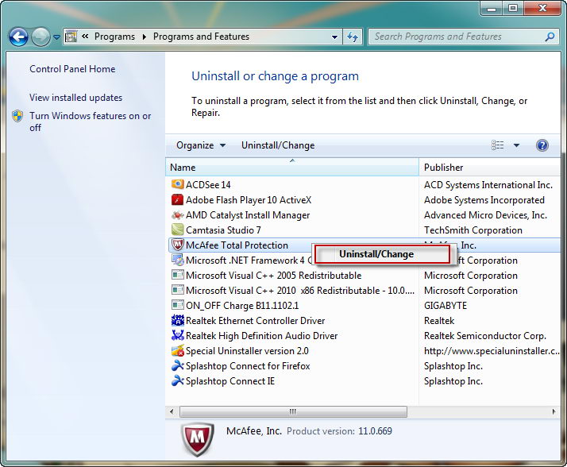This screenshot has height=467, width=567.
Task: Click the McAfee Total Protection icon
Action: point(178,245)
